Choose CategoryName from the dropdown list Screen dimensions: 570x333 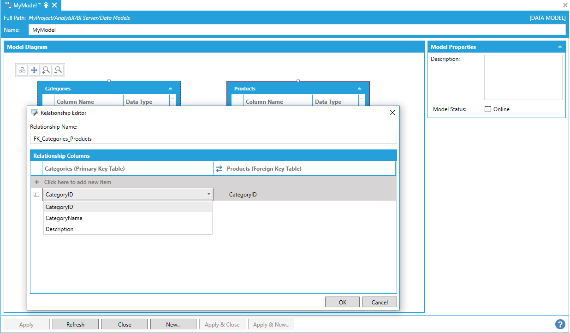pyautogui.click(x=64, y=218)
